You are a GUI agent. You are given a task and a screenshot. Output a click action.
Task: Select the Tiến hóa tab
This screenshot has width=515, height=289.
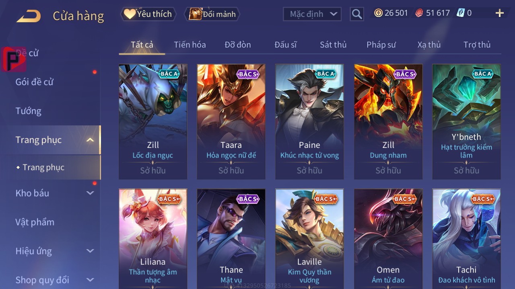pyautogui.click(x=190, y=45)
